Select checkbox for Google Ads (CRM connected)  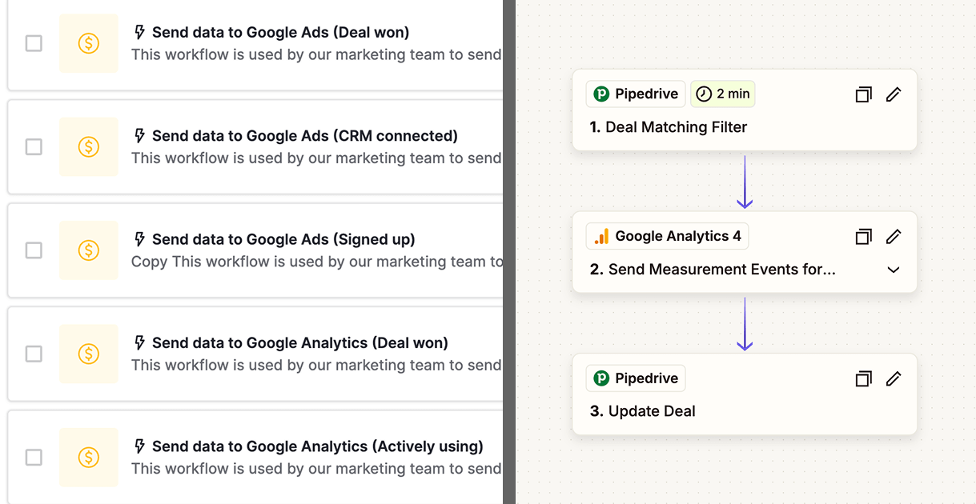pos(34,146)
